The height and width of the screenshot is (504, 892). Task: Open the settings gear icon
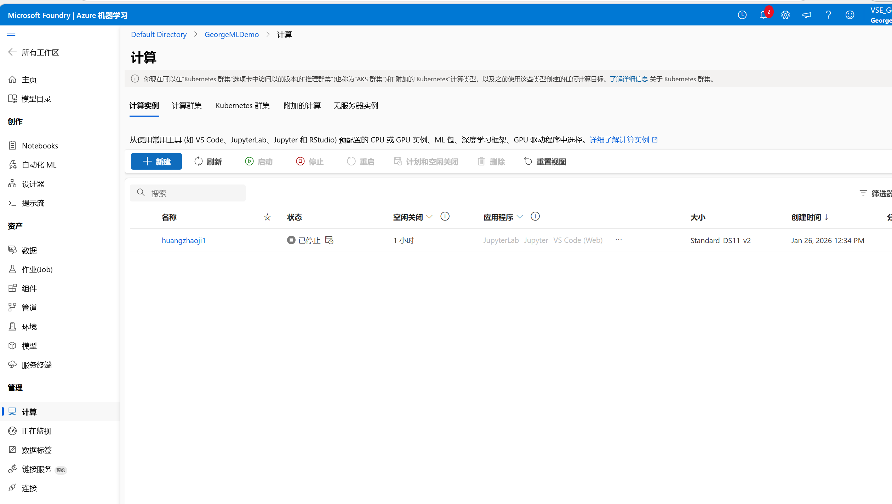point(785,15)
